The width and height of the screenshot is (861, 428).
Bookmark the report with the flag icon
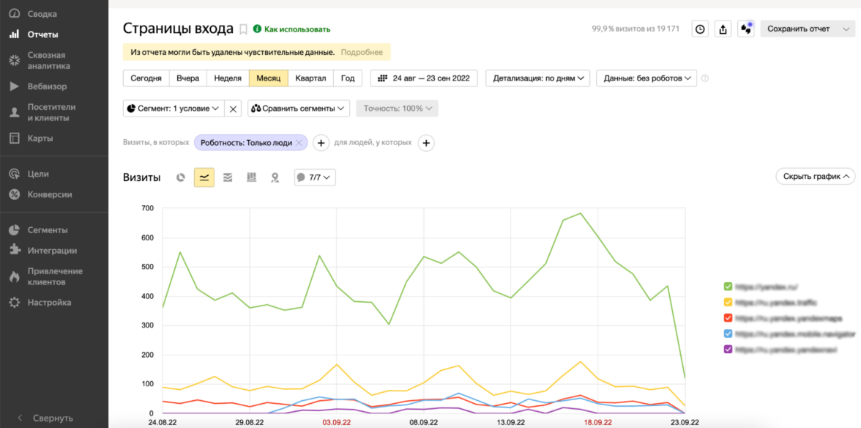point(243,29)
